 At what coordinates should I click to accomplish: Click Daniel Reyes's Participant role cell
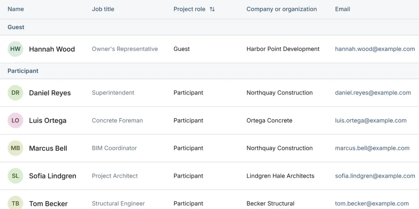[x=189, y=93]
